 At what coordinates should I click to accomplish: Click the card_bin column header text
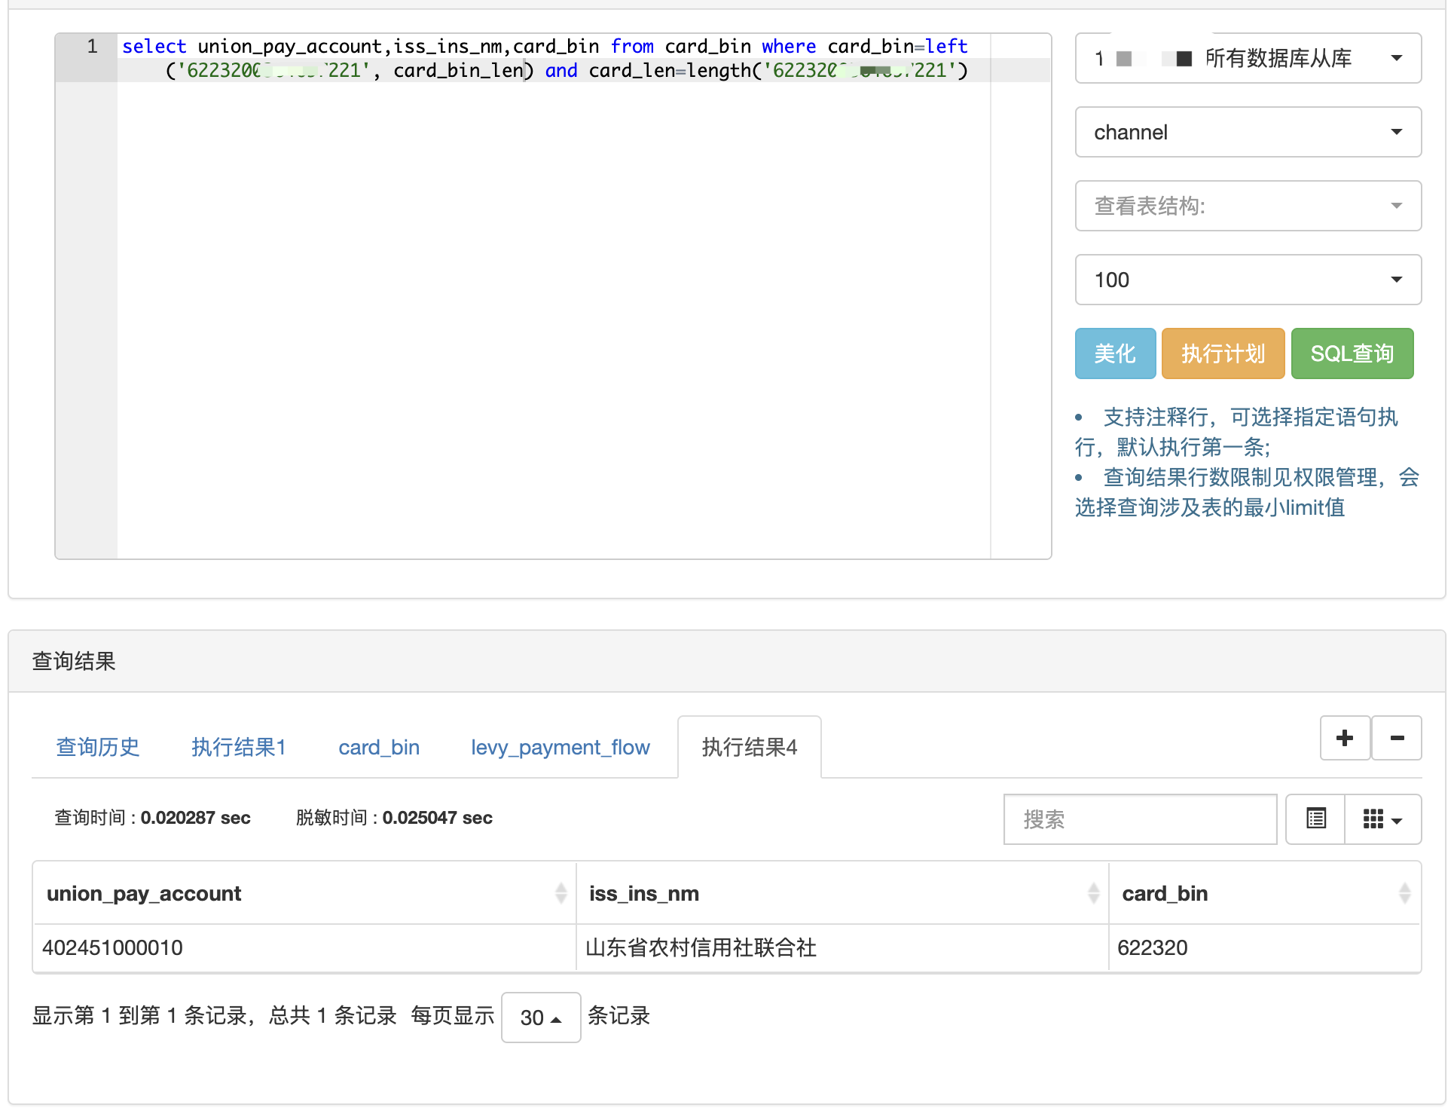[x=1165, y=893]
